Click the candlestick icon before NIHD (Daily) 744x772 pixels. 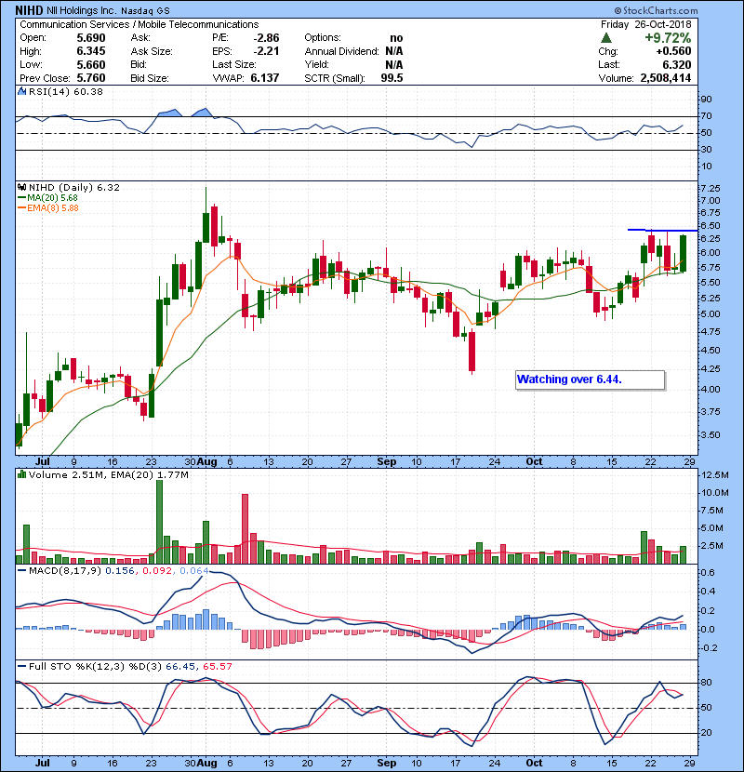click(x=21, y=188)
